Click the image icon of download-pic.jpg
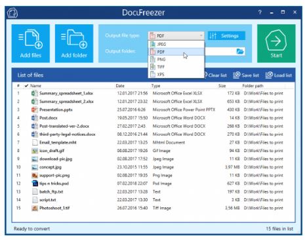Image resolution: width=307 pixels, height=240 pixels. [35, 159]
